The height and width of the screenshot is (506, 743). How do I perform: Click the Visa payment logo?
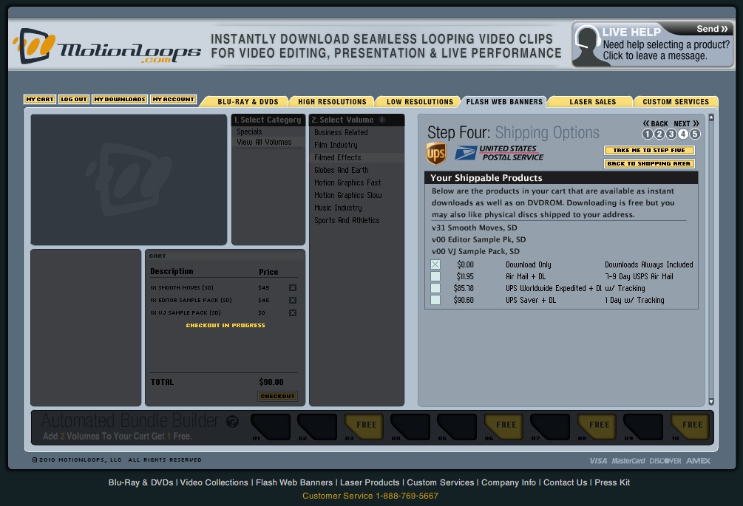click(x=598, y=461)
